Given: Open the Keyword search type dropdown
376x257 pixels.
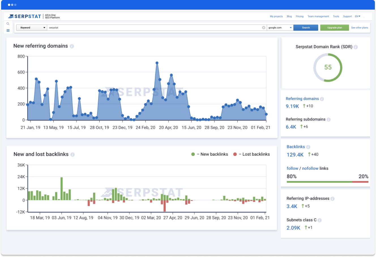Looking at the screenshot, I should coord(32,28).
